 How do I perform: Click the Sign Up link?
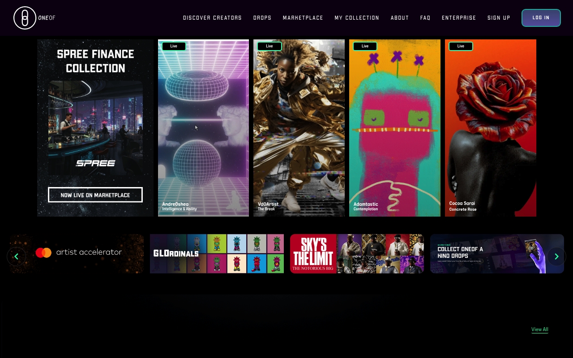pyautogui.click(x=499, y=18)
